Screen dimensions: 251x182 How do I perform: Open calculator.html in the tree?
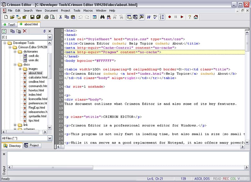[x=38, y=77]
